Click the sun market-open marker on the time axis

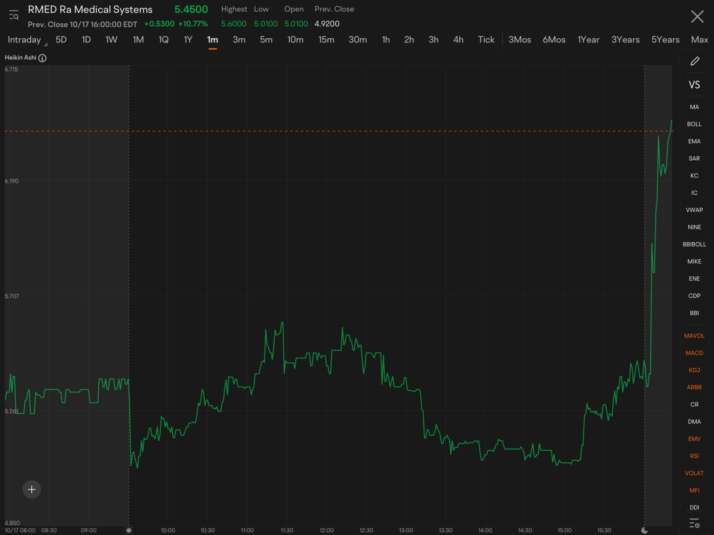(x=129, y=530)
